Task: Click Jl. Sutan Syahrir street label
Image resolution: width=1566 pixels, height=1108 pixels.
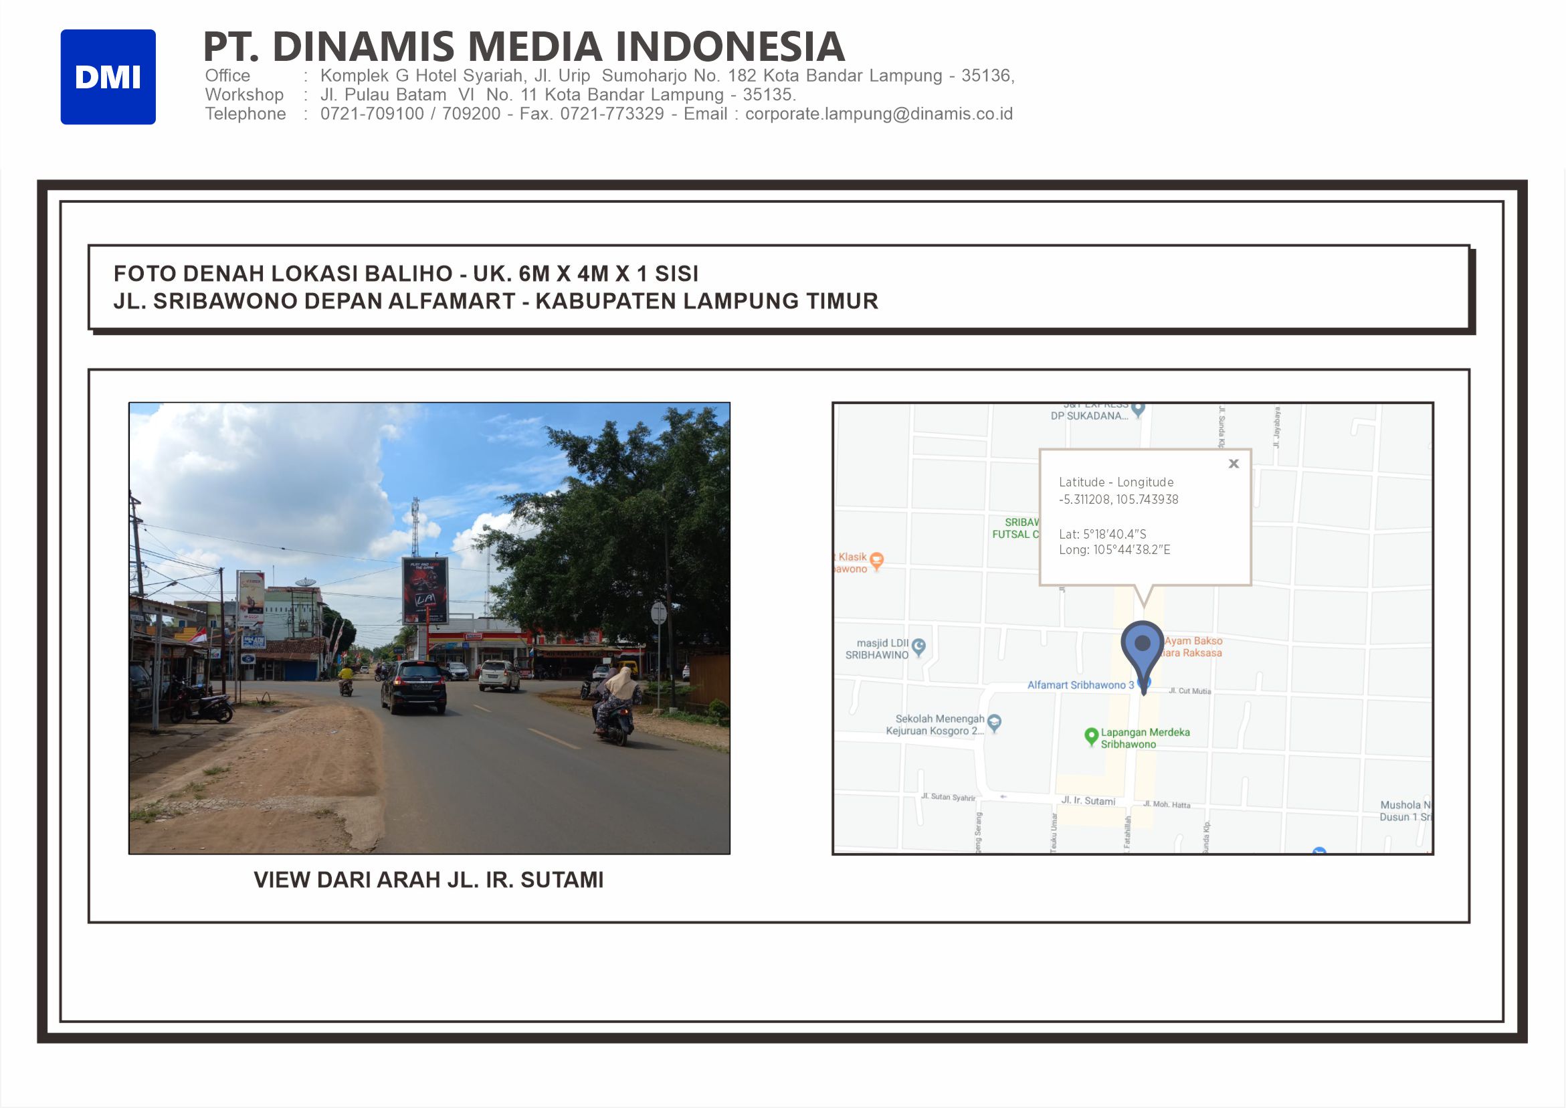Action: (947, 797)
